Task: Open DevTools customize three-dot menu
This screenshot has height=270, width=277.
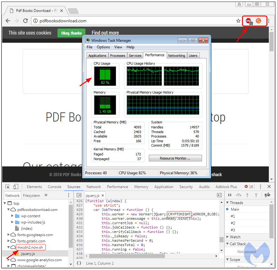Action: [x=260, y=187]
